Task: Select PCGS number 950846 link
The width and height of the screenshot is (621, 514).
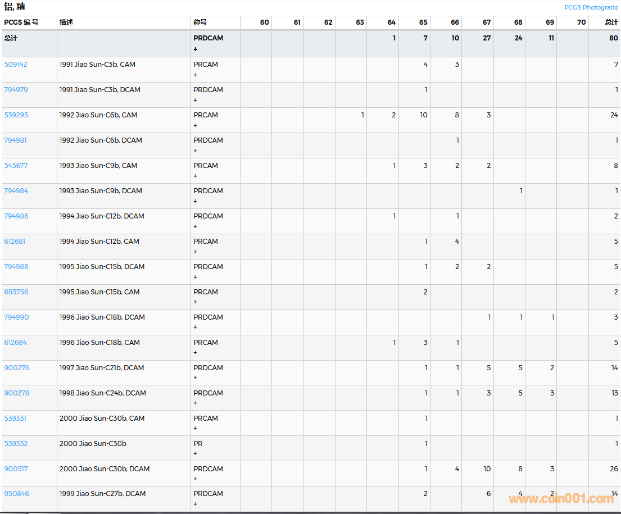Action: tap(16, 494)
